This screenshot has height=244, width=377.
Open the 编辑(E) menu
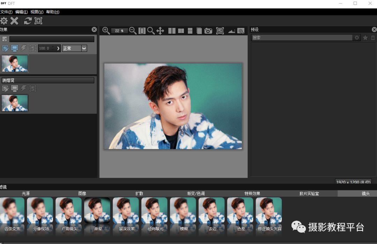(x=21, y=12)
